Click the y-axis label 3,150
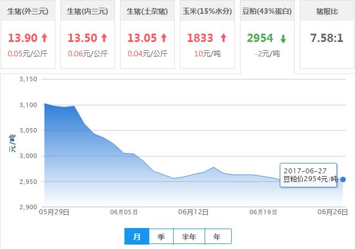This screenshot has height=249, width=355. pyautogui.click(x=28, y=79)
